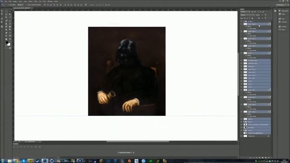Image resolution: width=290 pixels, height=163 pixels.
Task: Select the Rectangular Marquee tool
Action: point(6,11)
